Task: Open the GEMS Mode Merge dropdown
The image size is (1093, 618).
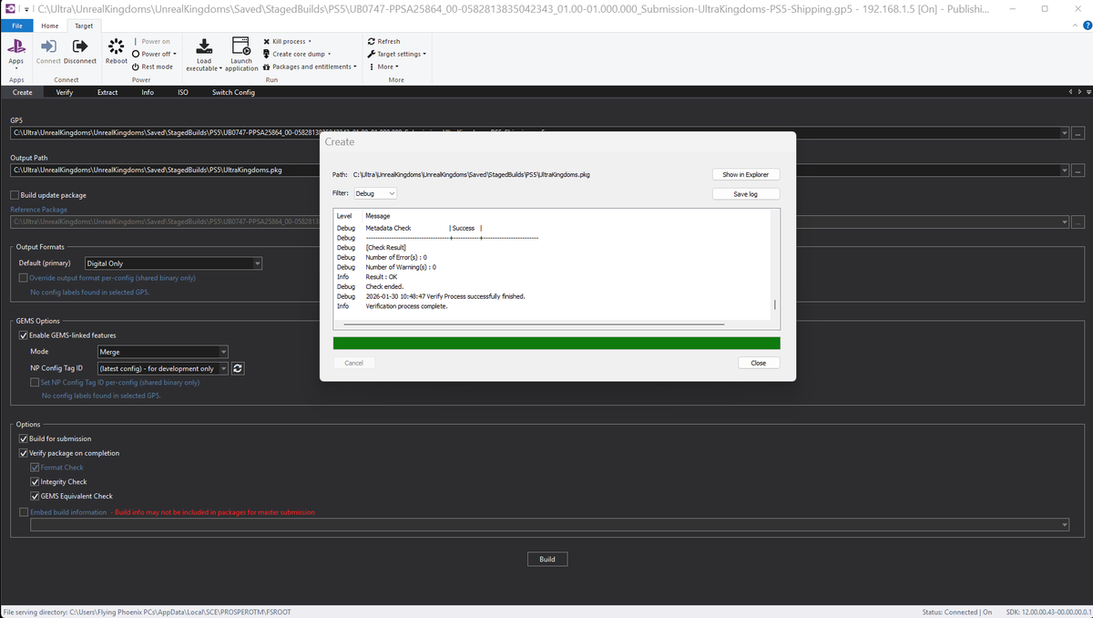Action: pyautogui.click(x=163, y=351)
